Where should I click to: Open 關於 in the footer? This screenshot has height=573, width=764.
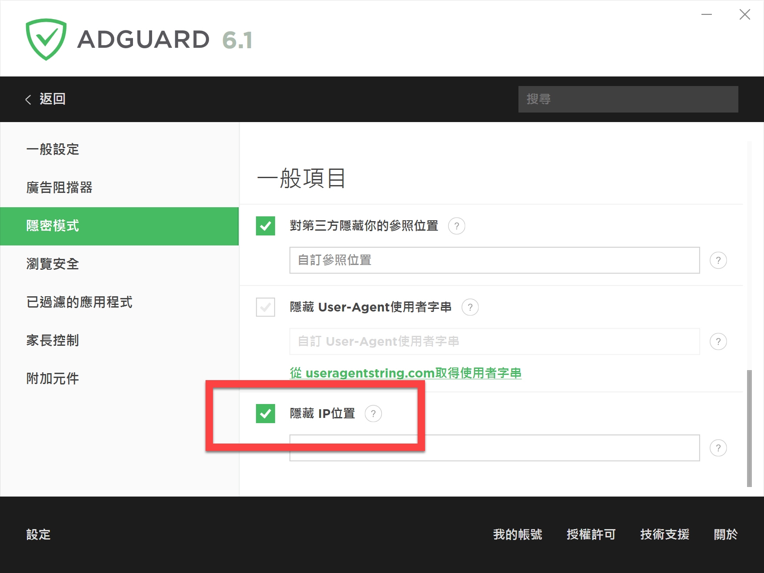(726, 534)
